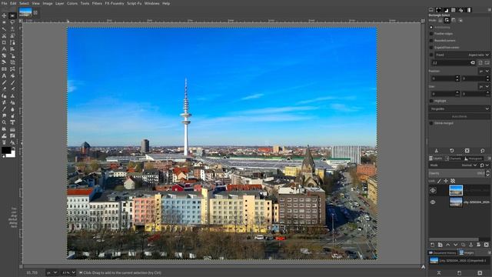Click the Position X input field
Viewport: 492px width, 277px height.
pyautogui.click(x=443, y=78)
